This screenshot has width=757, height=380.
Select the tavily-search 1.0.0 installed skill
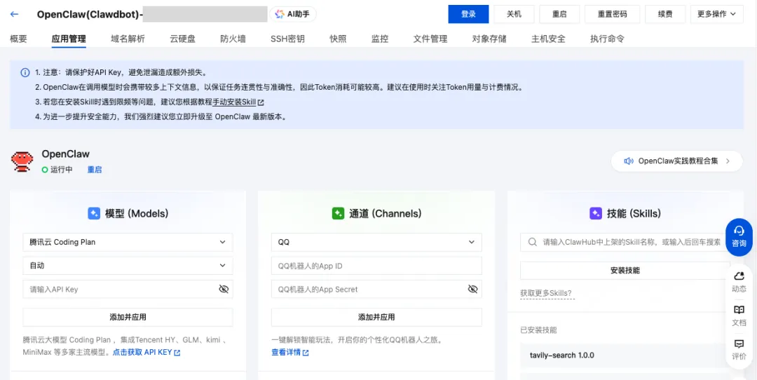coord(625,355)
